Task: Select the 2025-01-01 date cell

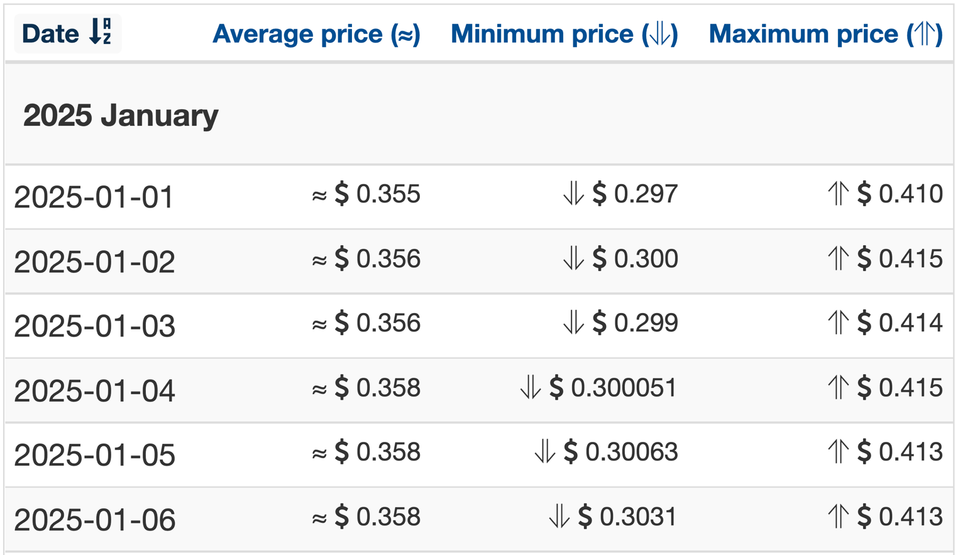Action: [94, 197]
